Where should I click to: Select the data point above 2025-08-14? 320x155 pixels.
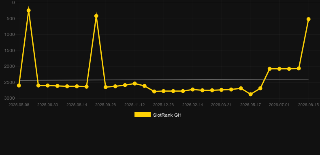(x=77, y=86)
